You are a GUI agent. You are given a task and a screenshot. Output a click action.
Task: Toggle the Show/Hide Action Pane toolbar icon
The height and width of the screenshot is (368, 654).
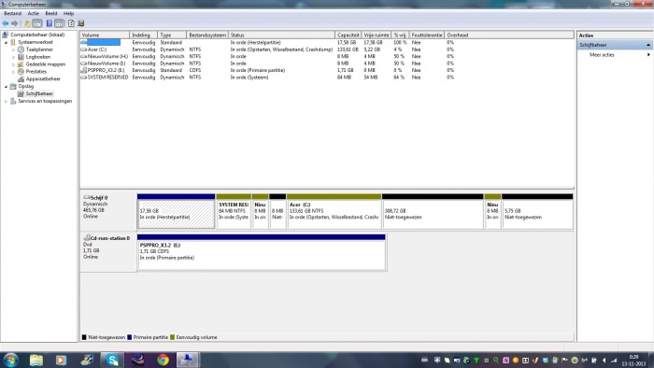click(x=60, y=23)
